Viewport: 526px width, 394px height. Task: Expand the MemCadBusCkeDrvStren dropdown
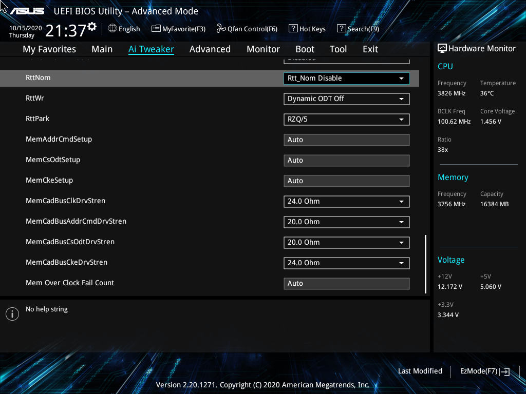click(x=347, y=263)
